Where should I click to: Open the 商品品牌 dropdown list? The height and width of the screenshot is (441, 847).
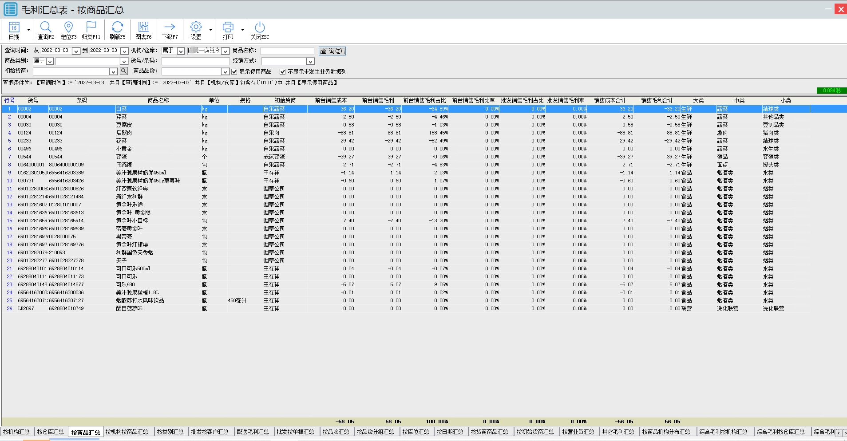[x=225, y=71]
